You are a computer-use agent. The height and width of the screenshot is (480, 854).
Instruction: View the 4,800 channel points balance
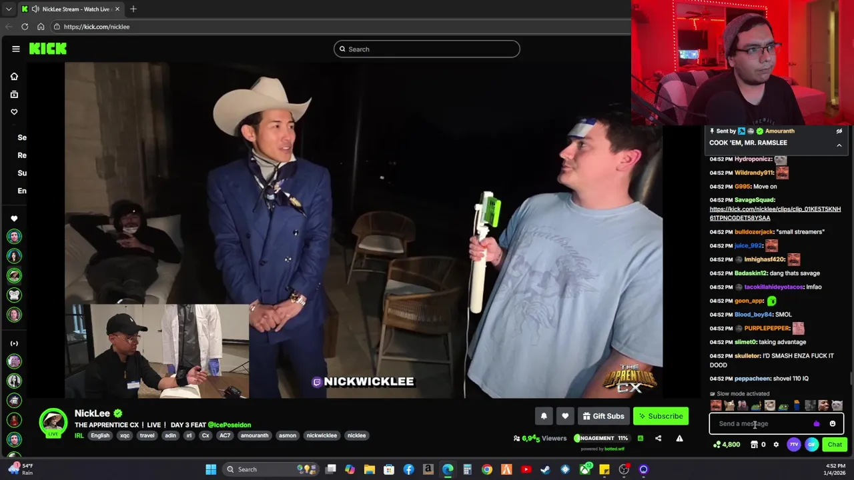(x=727, y=445)
